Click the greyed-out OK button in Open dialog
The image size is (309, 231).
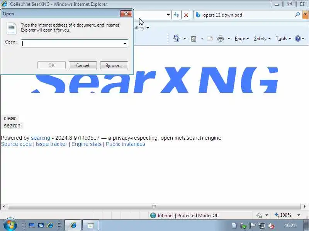pyautogui.click(x=51, y=65)
